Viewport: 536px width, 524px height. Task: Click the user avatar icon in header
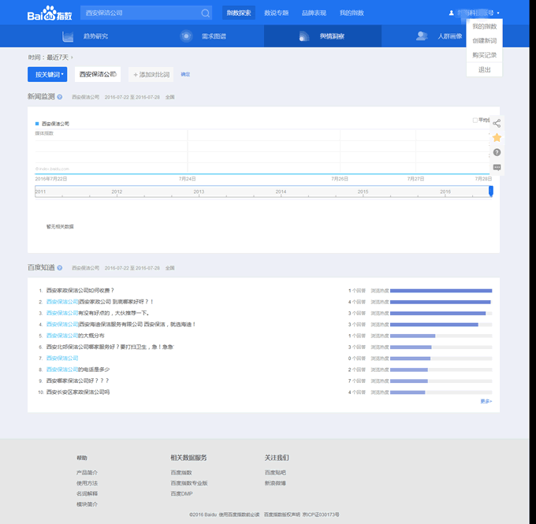tap(451, 13)
